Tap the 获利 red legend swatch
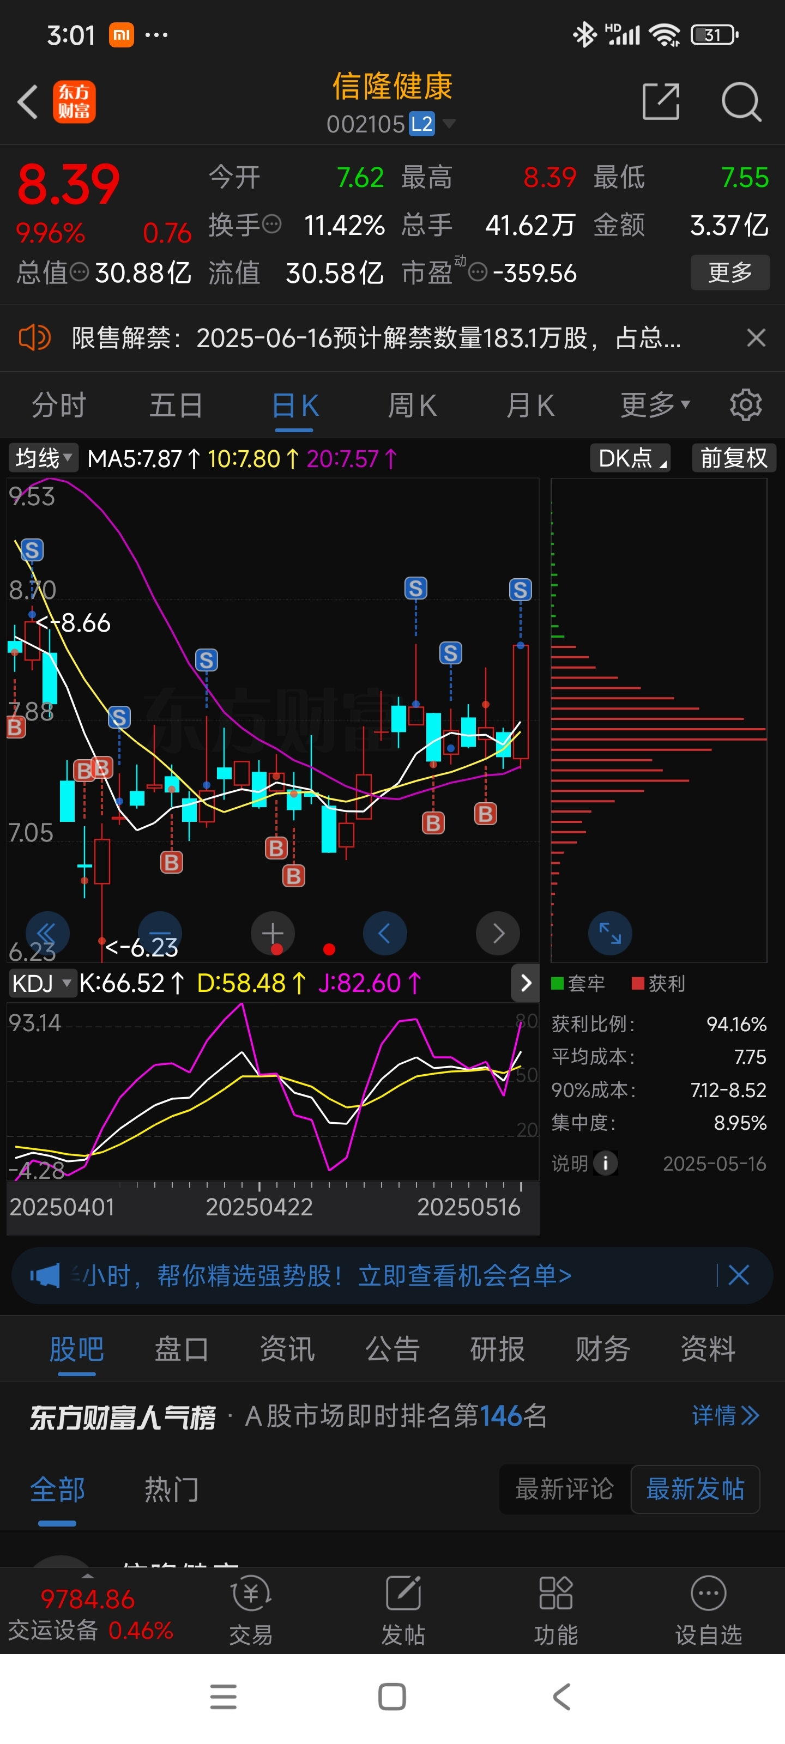 [x=638, y=983]
